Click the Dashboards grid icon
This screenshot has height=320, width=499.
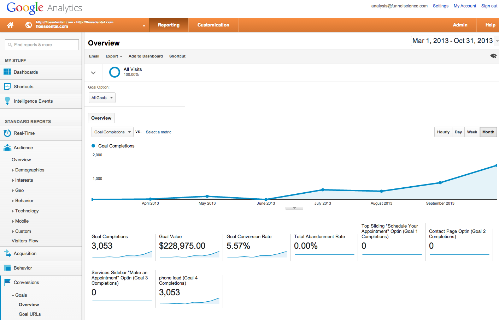click(7, 72)
